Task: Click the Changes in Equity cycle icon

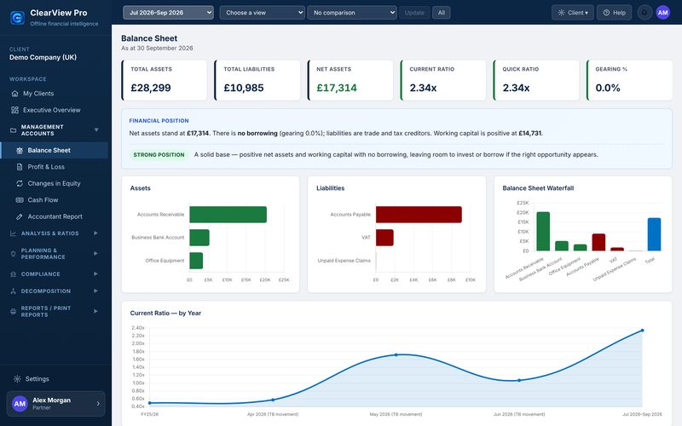Action: point(20,183)
